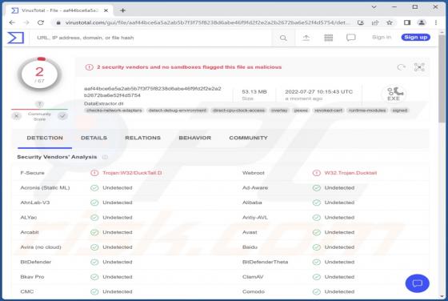The image size is (448, 301).
Task: Click the browser forward arrow
Action: click(x=26, y=22)
